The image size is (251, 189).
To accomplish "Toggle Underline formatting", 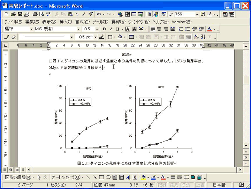I will point(117,29).
